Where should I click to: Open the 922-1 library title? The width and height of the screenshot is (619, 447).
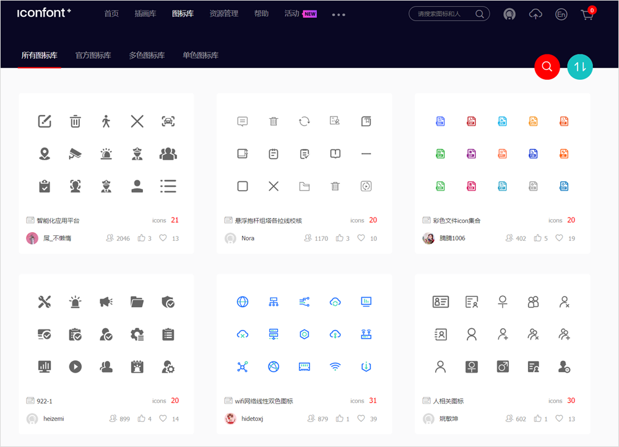point(45,401)
